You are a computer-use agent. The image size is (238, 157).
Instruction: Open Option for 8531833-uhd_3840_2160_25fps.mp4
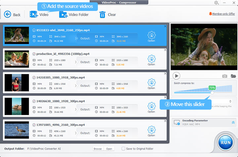(x=151, y=36)
